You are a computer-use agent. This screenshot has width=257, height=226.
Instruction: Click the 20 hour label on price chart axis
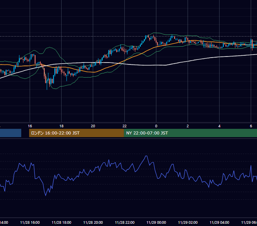93,126
